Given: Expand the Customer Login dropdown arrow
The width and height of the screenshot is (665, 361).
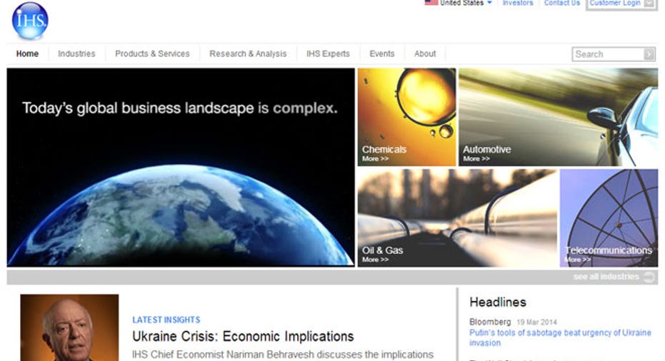Looking at the screenshot, I should [649, 4].
